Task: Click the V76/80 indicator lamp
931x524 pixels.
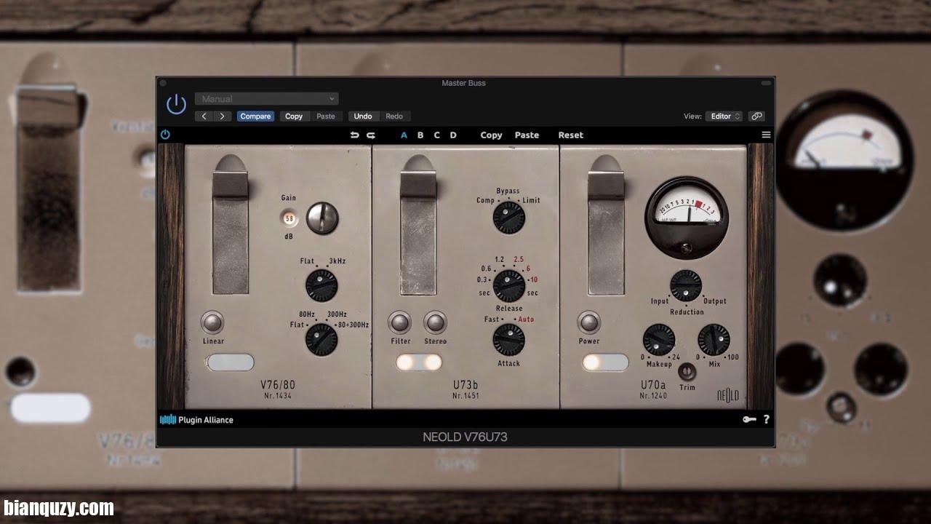Action: [x=231, y=362]
